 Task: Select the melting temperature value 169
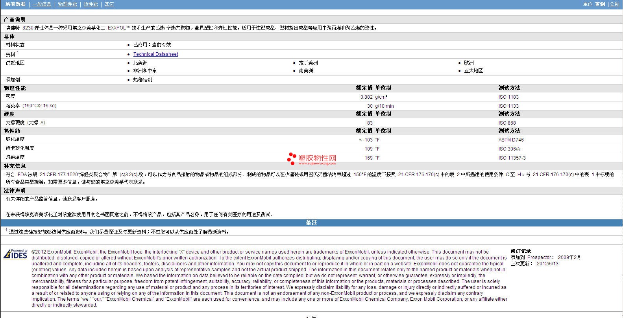368,158
